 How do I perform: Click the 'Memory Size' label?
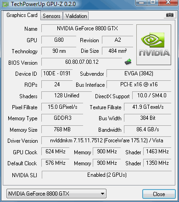pos(23,130)
